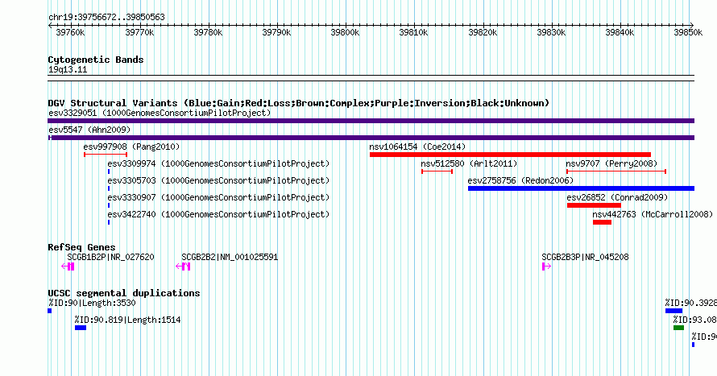The width and height of the screenshot is (717, 376).
Task: Click the nsv512580 (Arlt2011) loss marker
Action: (x=437, y=171)
